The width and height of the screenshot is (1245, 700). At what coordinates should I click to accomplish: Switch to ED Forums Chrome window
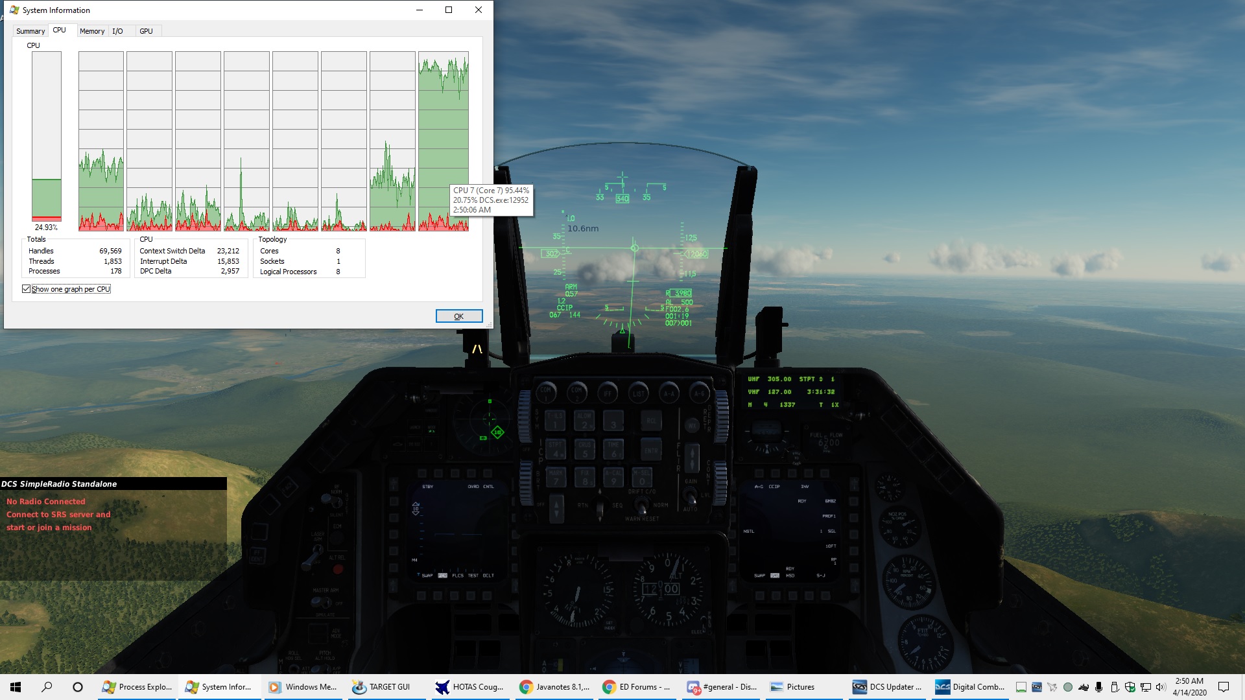point(638,687)
